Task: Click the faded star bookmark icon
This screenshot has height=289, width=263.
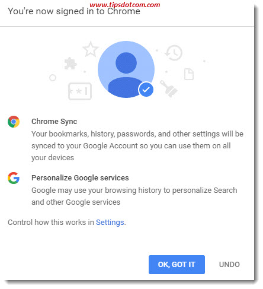Action: pos(91,49)
